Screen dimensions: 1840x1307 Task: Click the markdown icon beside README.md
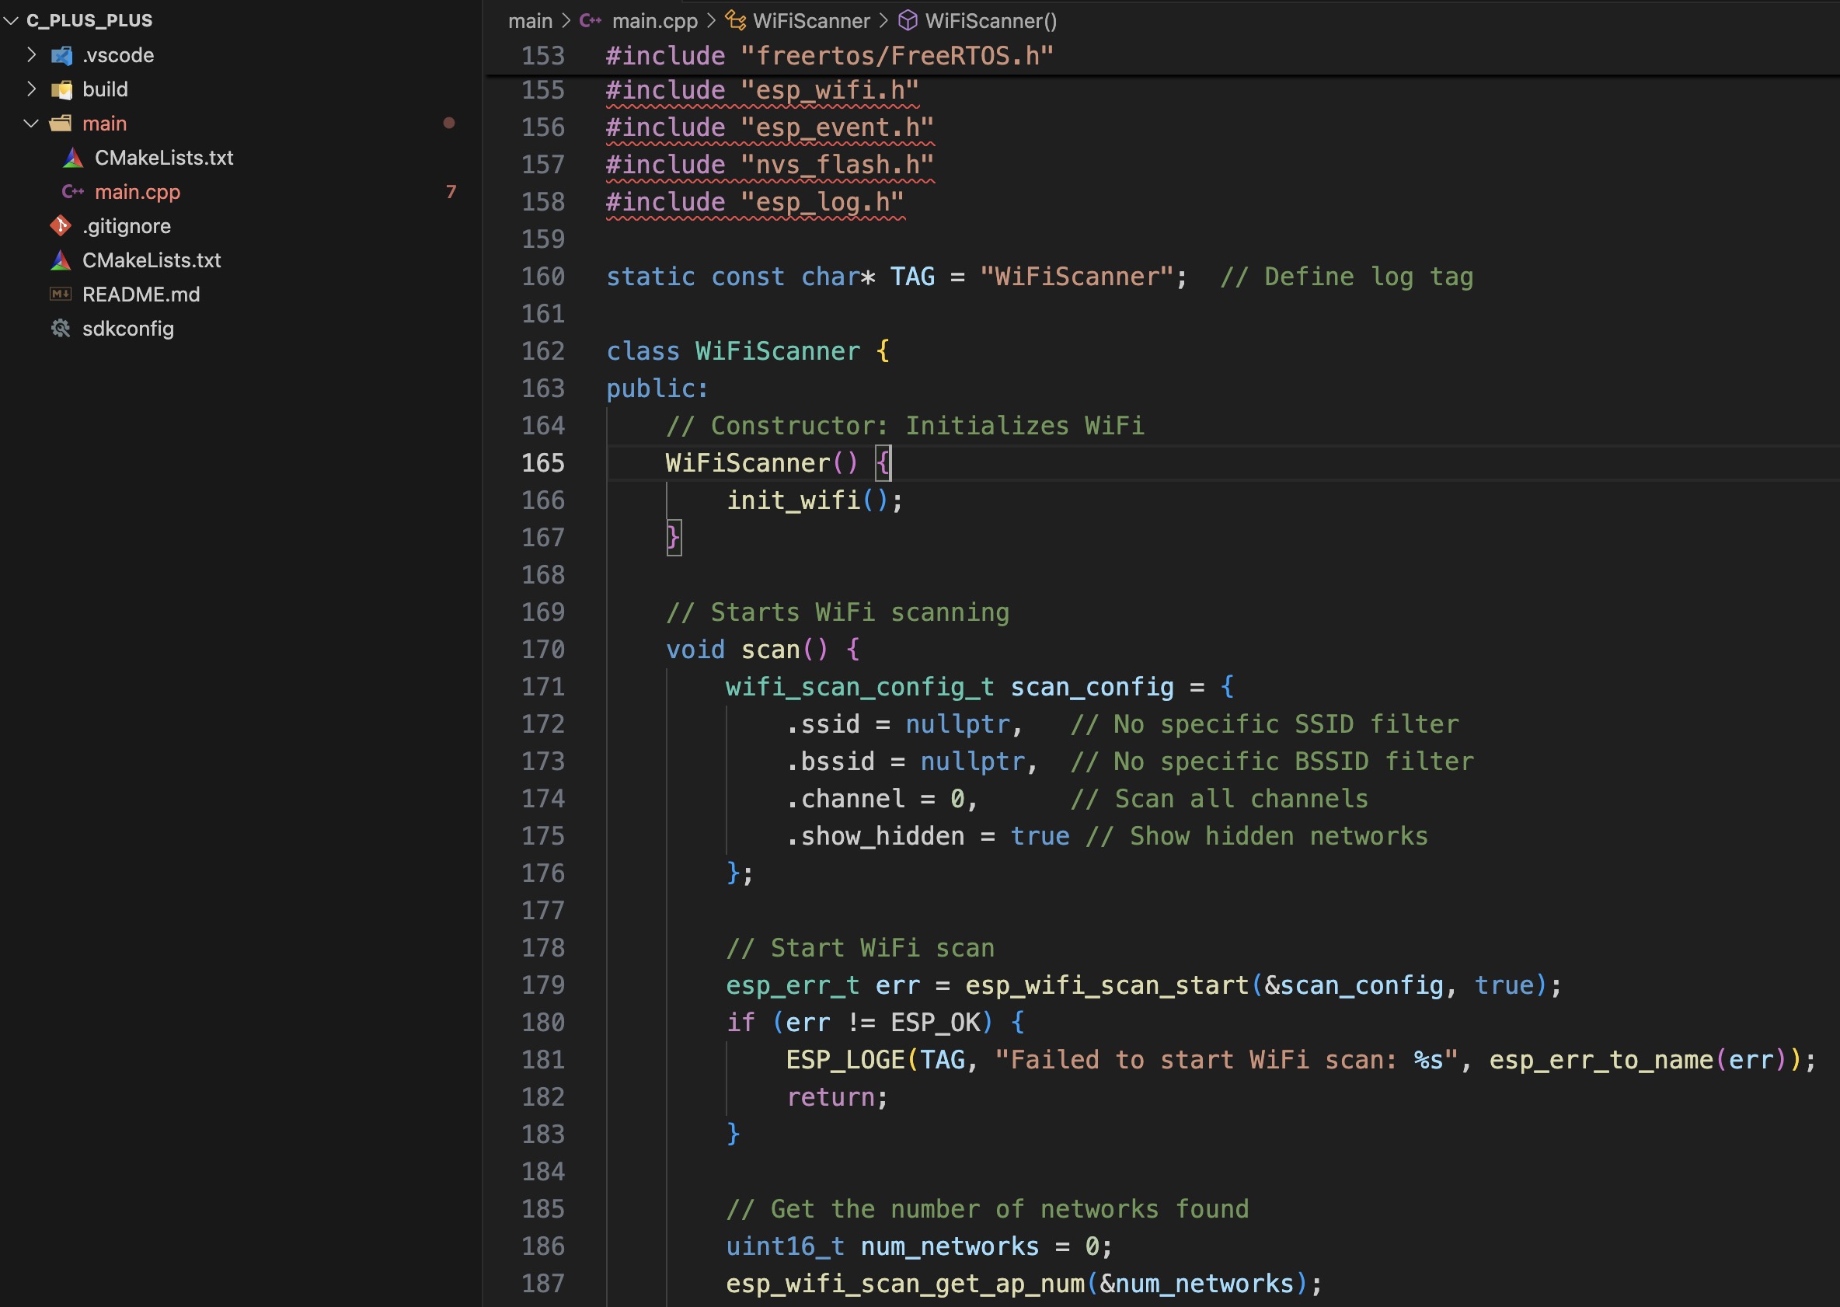click(x=61, y=295)
